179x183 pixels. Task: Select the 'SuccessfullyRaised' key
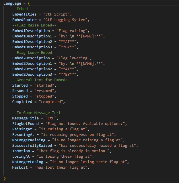click(x=32, y=146)
